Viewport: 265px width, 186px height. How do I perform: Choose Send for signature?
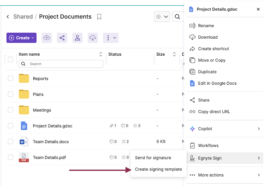[153, 158]
